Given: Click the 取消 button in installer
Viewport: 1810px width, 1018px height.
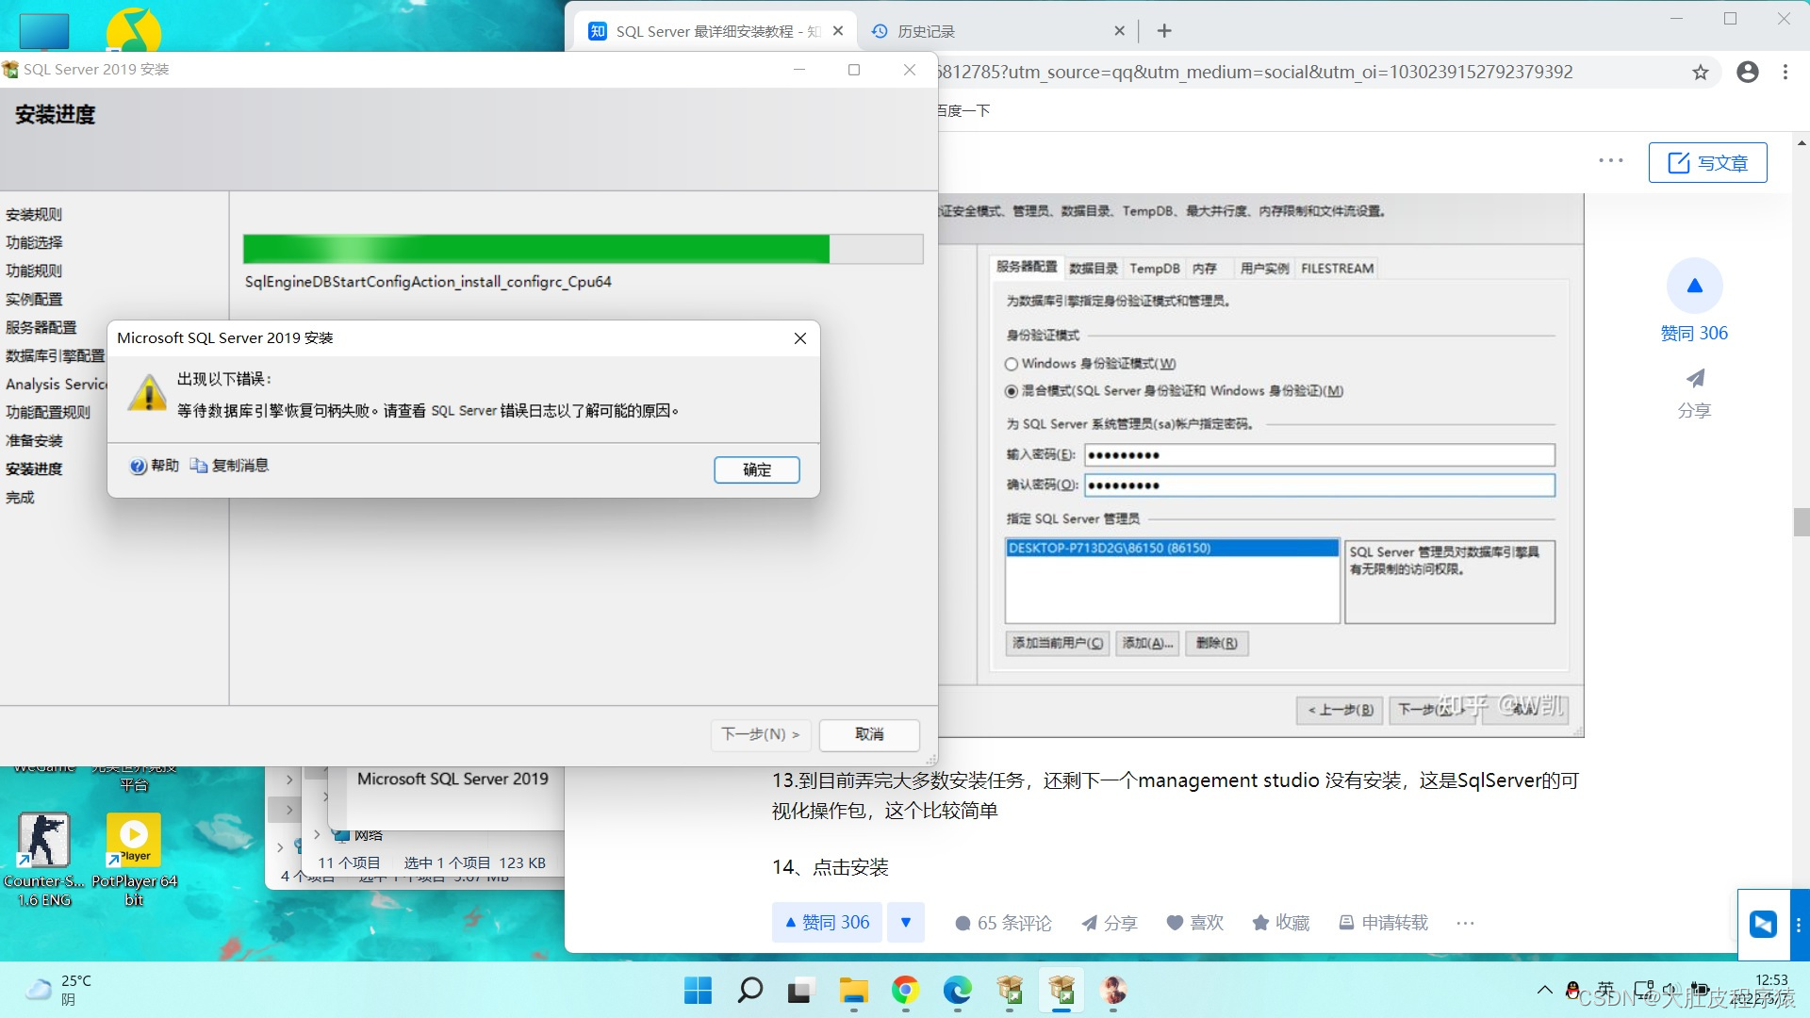Looking at the screenshot, I should [868, 734].
